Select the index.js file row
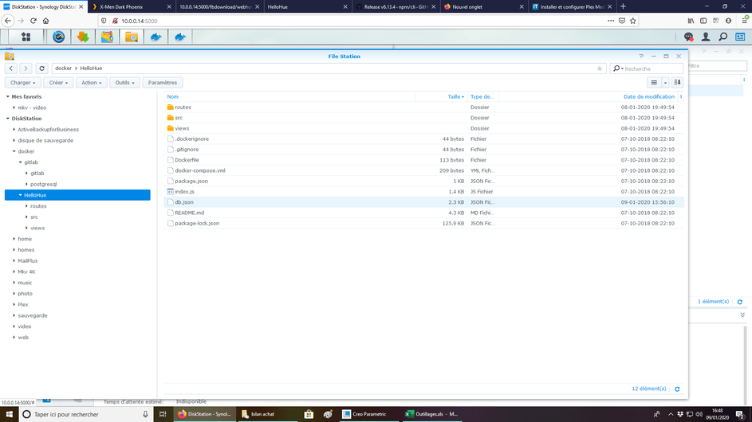 click(x=424, y=192)
